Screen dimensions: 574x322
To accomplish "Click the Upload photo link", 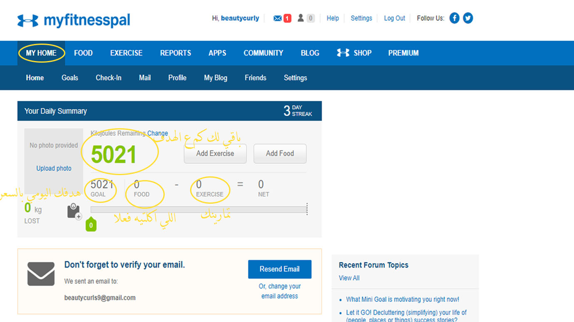I will coord(54,168).
